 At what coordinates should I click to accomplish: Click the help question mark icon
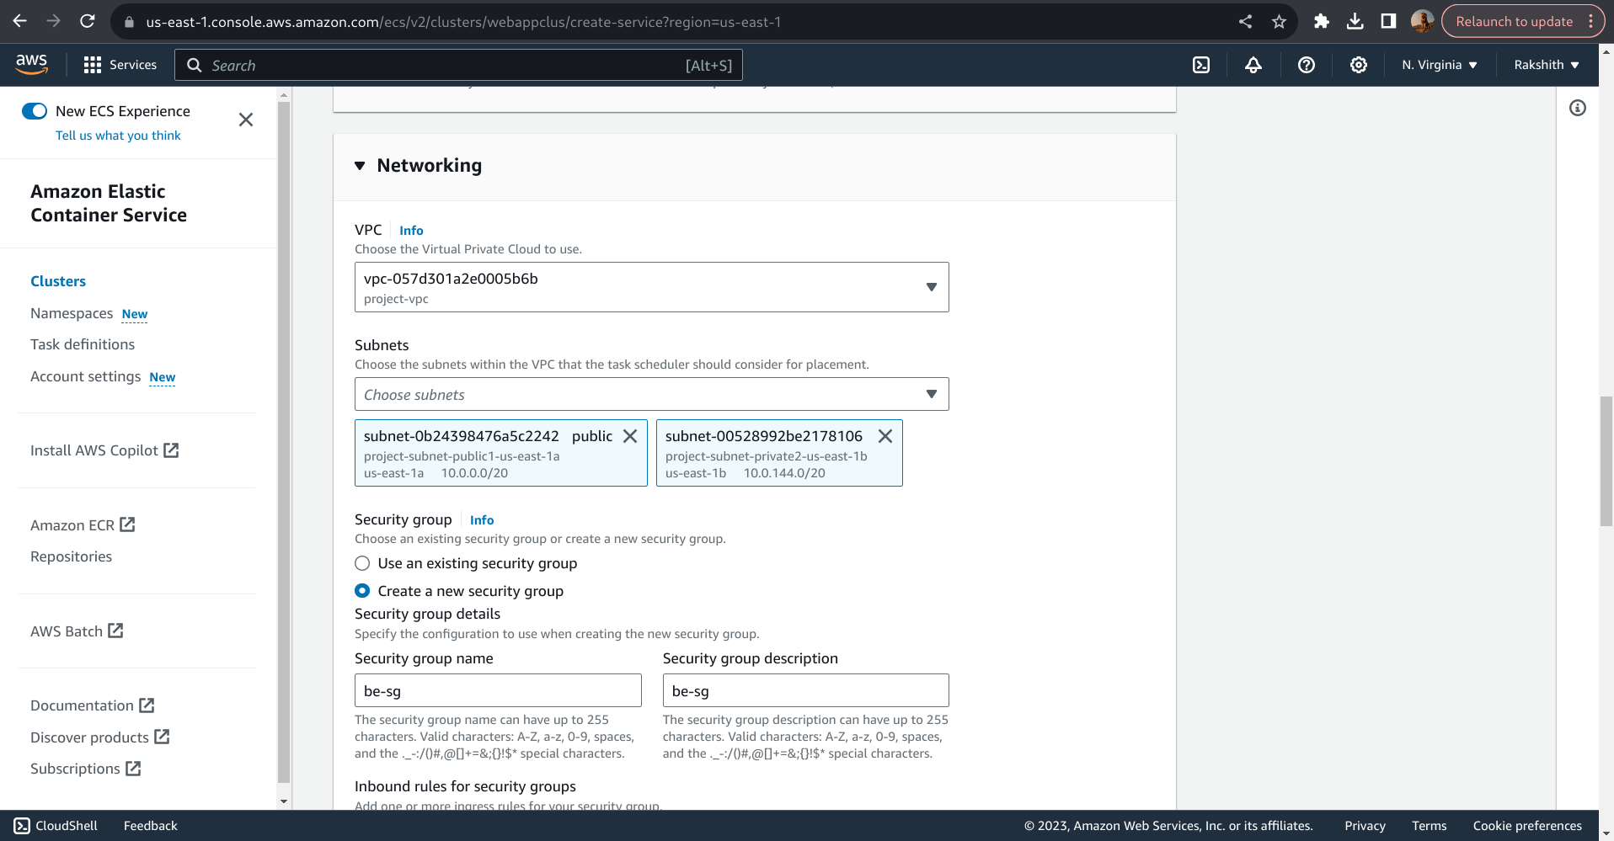pos(1307,65)
